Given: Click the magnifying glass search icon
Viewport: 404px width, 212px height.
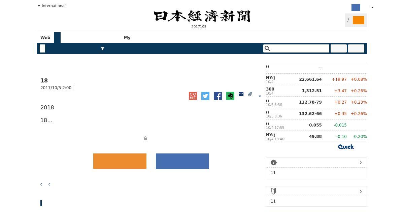Looking at the screenshot, I should coord(267,48).
